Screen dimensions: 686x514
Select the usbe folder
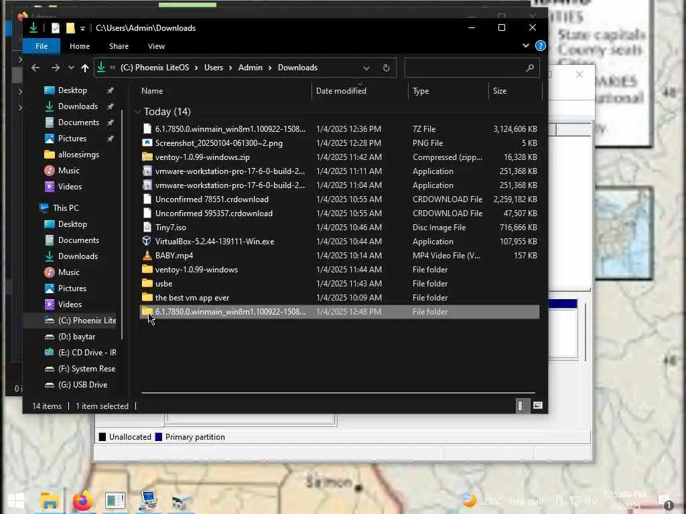[x=340, y=283]
